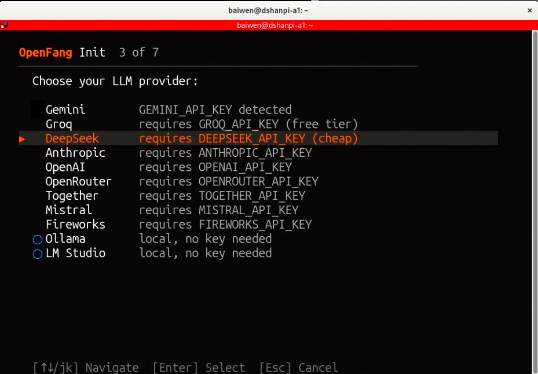Select the Mistral provider entry

click(69, 210)
